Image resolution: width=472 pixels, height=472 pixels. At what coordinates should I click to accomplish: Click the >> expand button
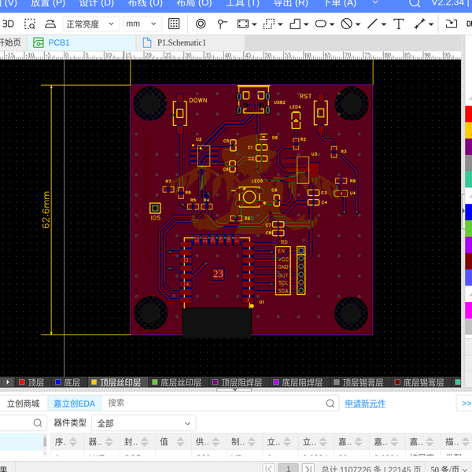point(466,404)
